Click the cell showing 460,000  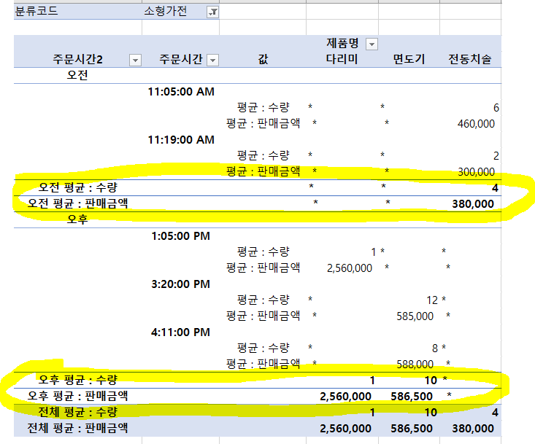(x=476, y=124)
